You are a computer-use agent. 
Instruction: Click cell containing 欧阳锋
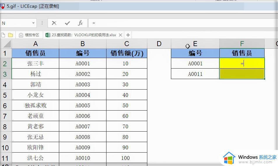36,148
